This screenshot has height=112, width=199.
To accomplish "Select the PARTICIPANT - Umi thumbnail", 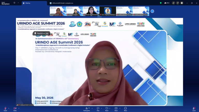I will pyautogui.click(x=124, y=11).
